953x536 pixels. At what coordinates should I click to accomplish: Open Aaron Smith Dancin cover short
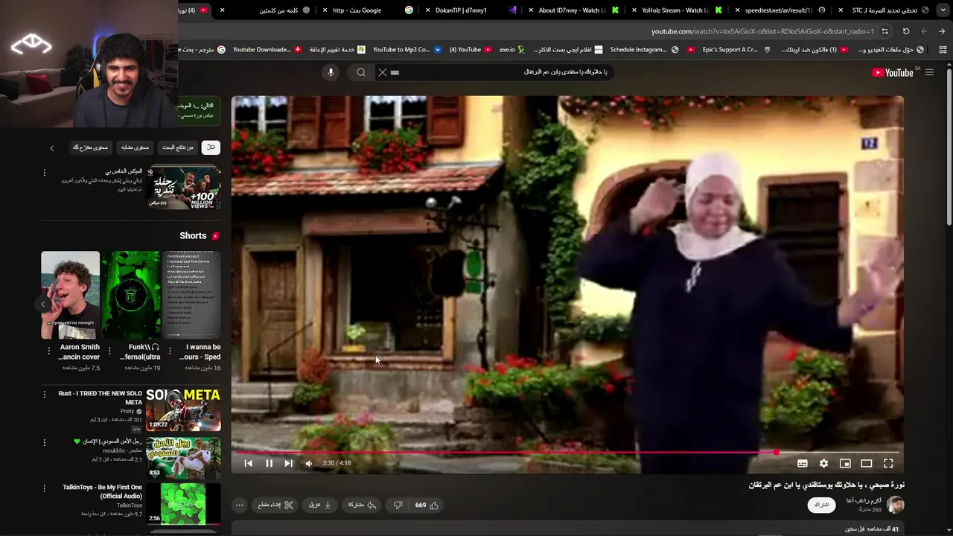coord(70,295)
